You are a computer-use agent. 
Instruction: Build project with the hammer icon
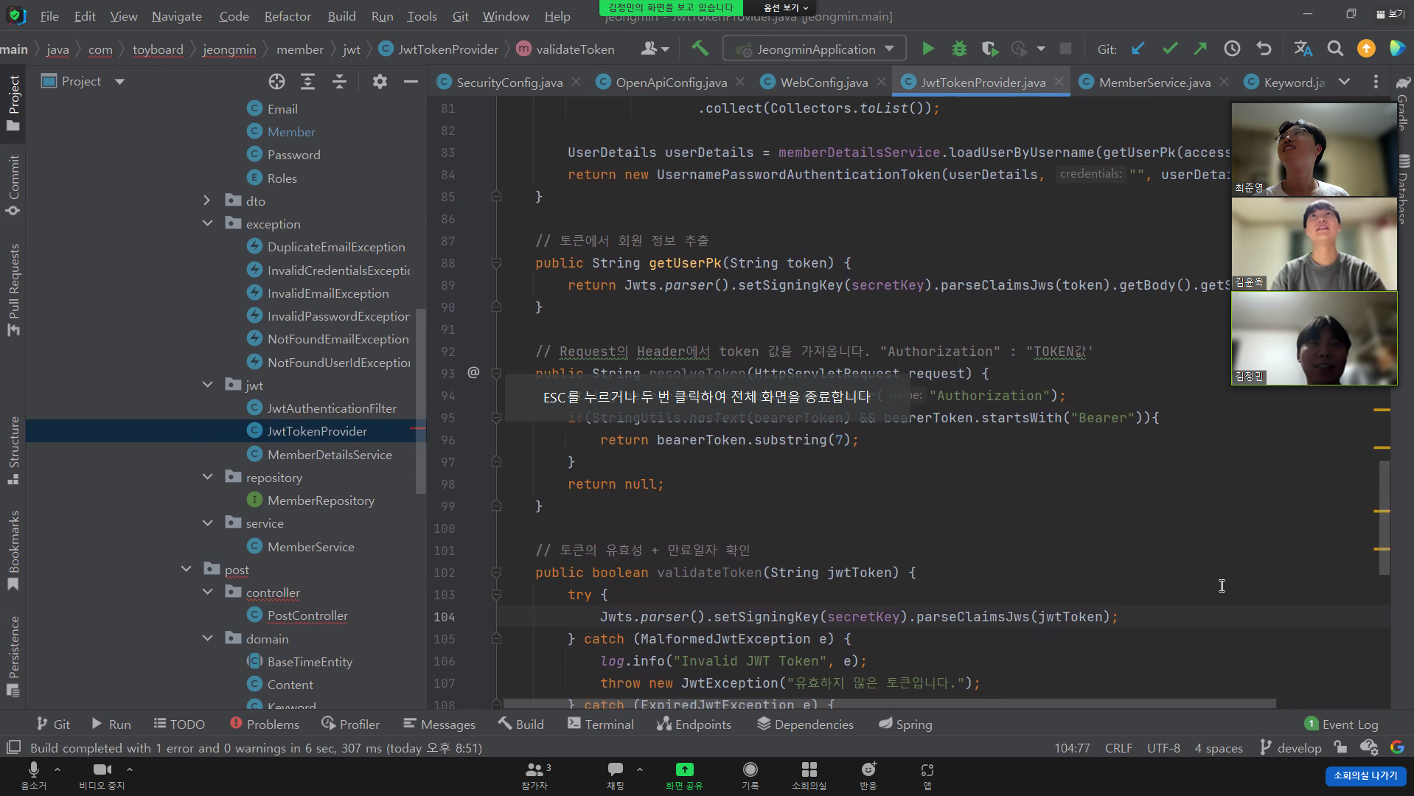coord(700,49)
